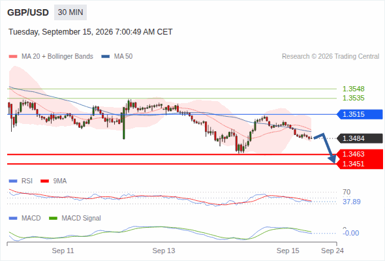This screenshot has height=261, width=385.
Task: Click the Sep 24 date axis marker
Action: pos(332,251)
